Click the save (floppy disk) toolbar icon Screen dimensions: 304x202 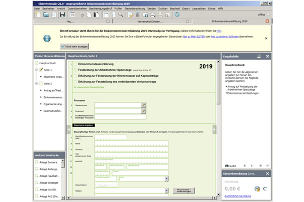62,15
